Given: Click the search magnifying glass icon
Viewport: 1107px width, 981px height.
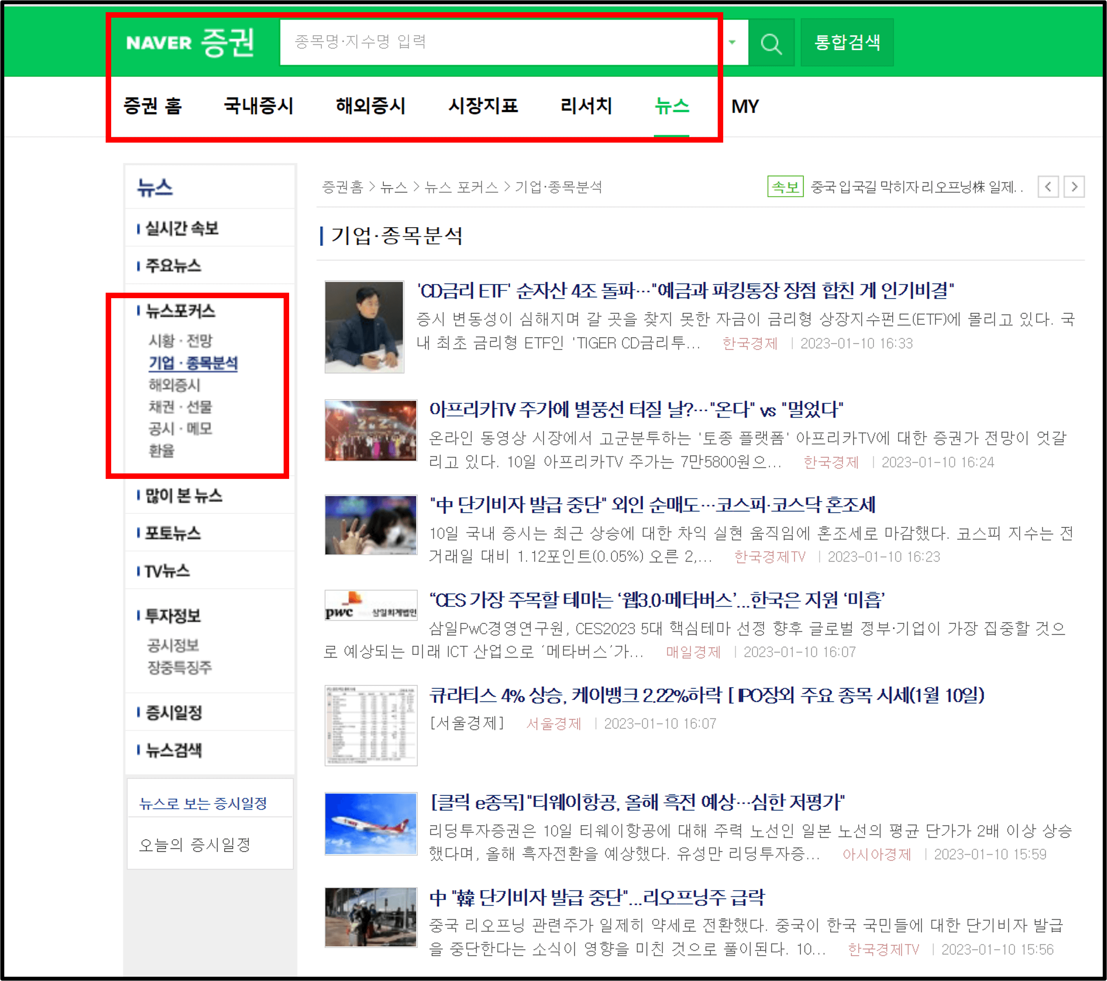Looking at the screenshot, I should pos(771,43).
